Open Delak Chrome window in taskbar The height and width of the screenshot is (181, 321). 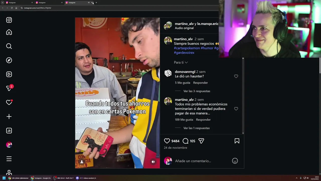(x=18, y=178)
